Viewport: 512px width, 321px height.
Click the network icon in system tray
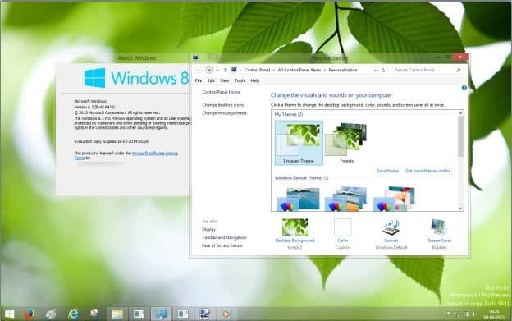pyautogui.click(x=465, y=314)
